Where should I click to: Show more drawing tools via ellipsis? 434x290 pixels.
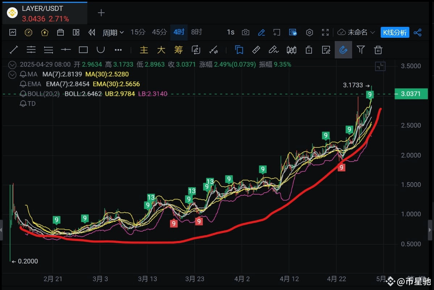point(118,50)
